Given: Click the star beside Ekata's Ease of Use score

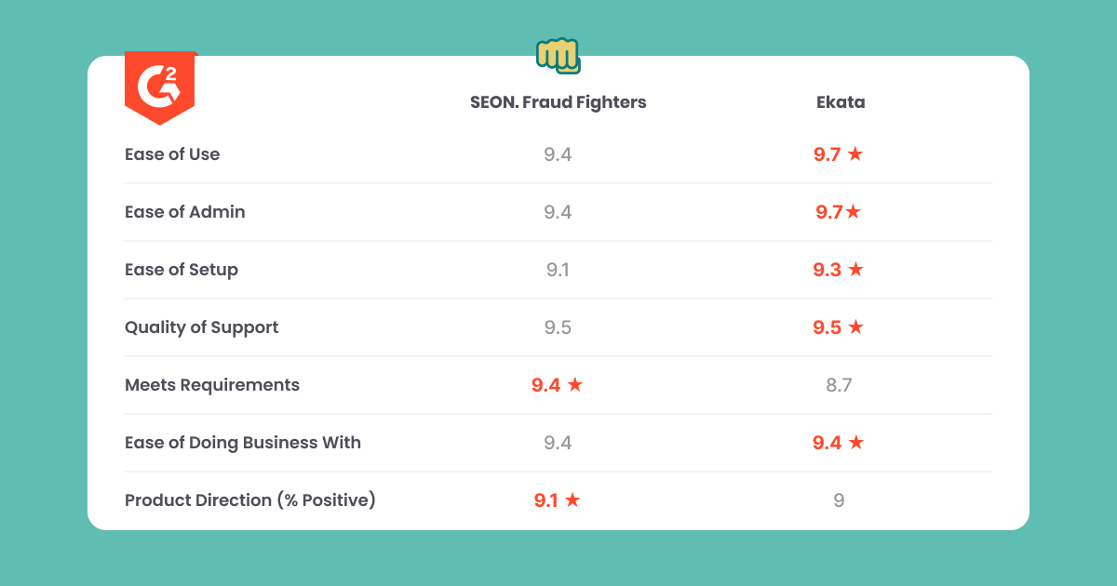Looking at the screenshot, I should pyautogui.click(x=855, y=154).
